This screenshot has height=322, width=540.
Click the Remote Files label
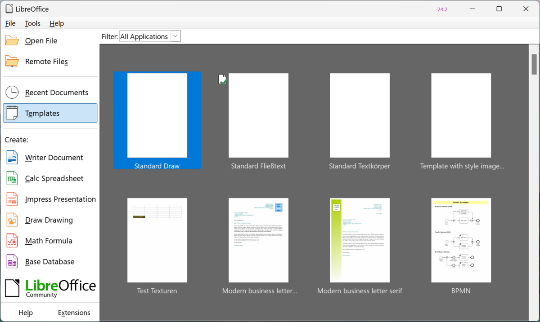pos(46,62)
